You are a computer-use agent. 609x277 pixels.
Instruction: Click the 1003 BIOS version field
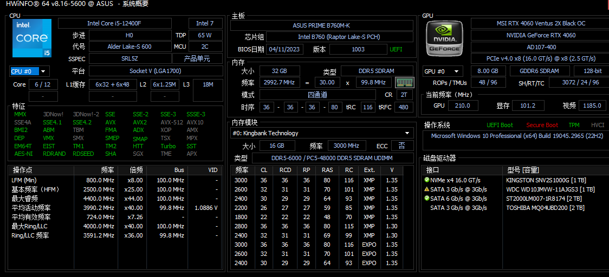coord(358,49)
